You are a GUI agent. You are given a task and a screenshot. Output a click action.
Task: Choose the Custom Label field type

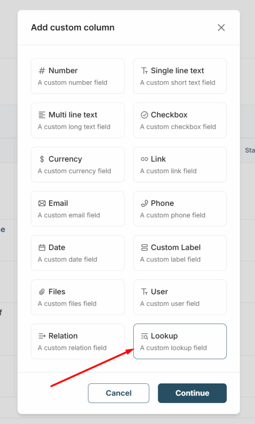coord(180,253)
